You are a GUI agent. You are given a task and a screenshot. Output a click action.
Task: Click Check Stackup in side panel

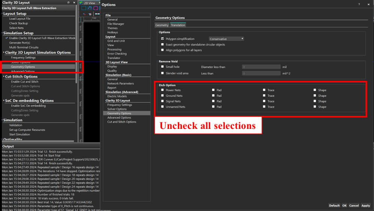(x=18, y=23)
